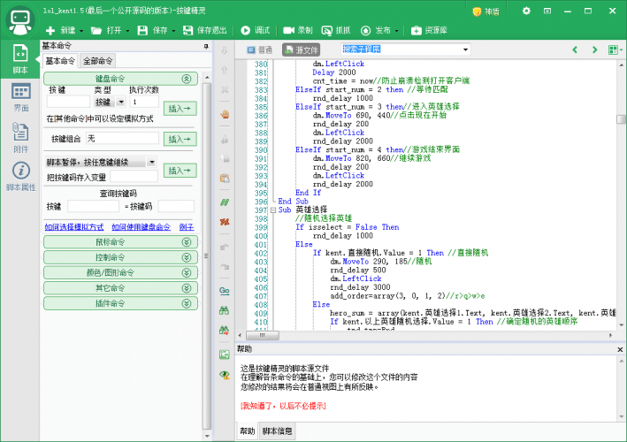The height and width of the screenshot is (442, 627).
Task: Click the binoculars find-and-replace icon
Action: click(x=225, y=330)
